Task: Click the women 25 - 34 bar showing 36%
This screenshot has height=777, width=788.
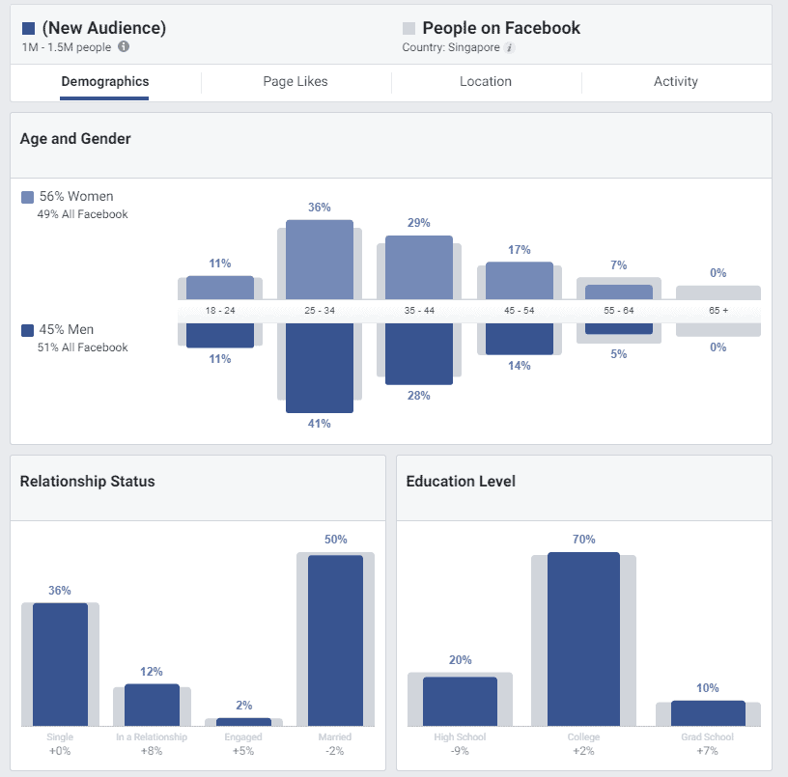Action: click(x=320, y=259)
